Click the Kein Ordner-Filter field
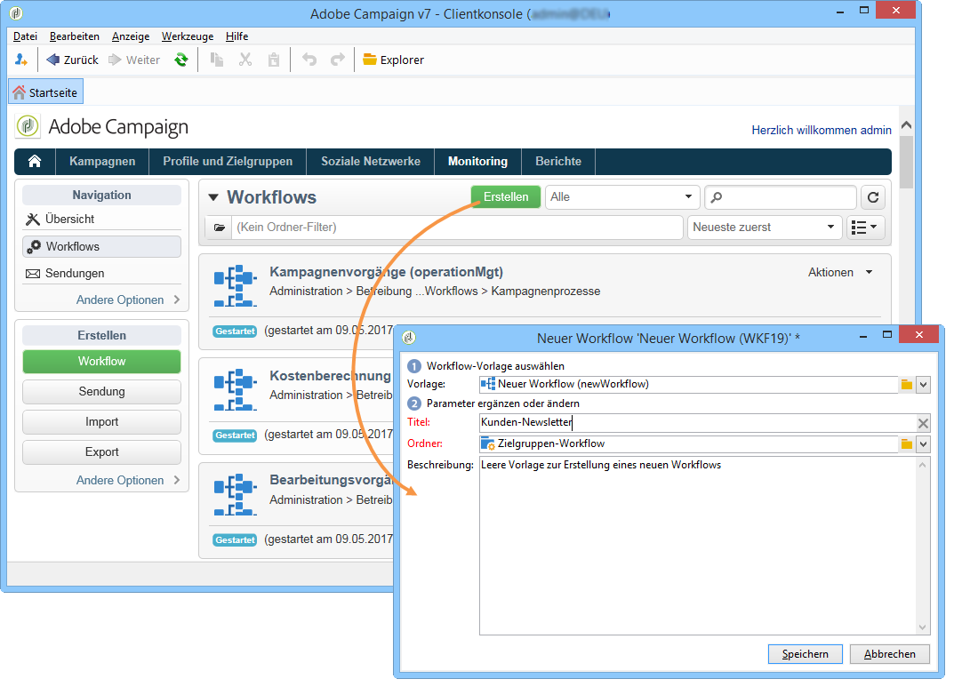Screen dimensions: 962x695 pos(457,228)
